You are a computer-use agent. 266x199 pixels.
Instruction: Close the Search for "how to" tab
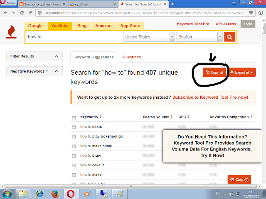[x=165, y=4]
